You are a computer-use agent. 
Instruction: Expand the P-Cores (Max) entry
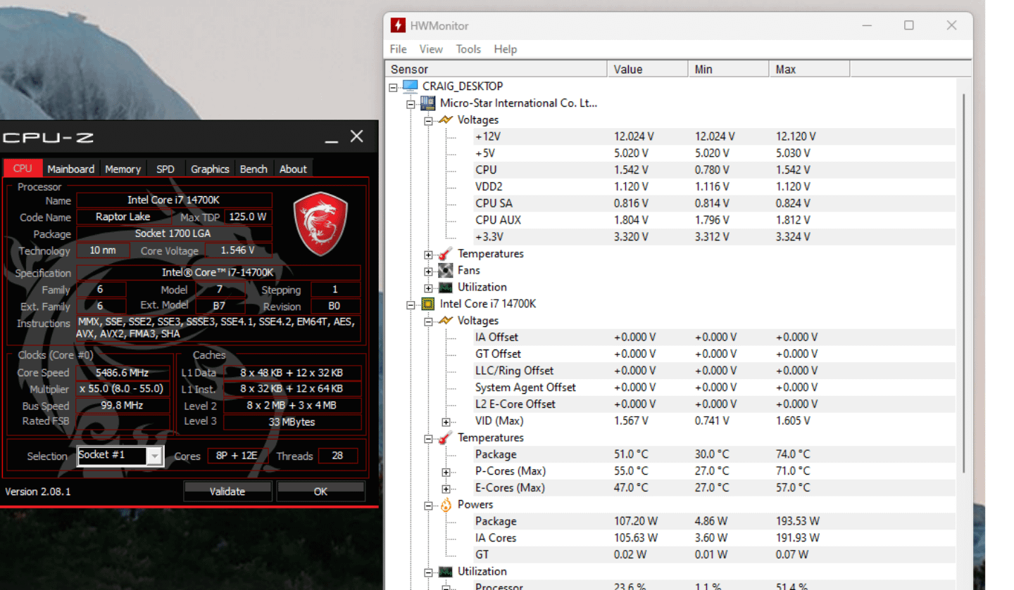pyautogui.click(x=446, y=472)
